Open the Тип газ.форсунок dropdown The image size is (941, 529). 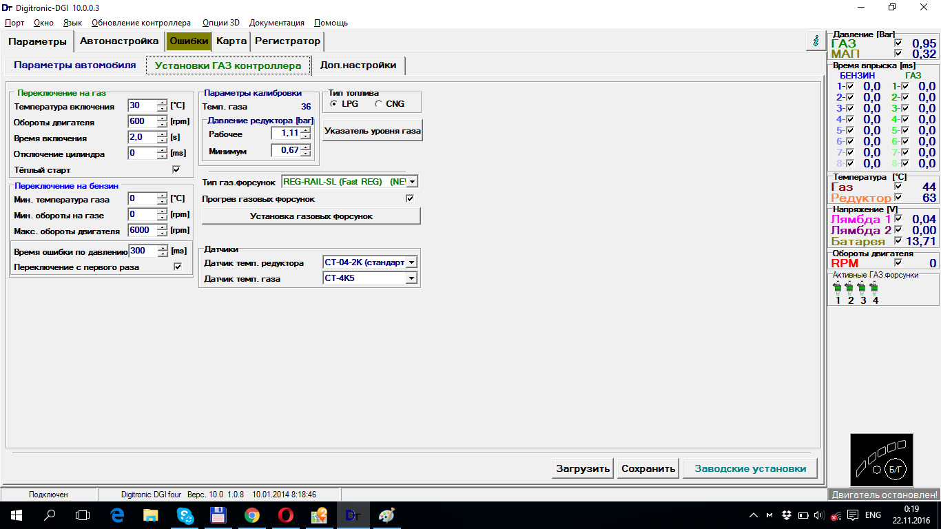(412, 182)
